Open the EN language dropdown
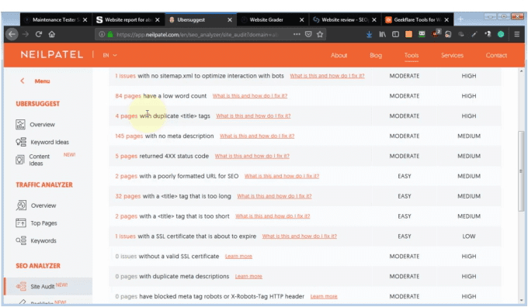 pos(109,55)
